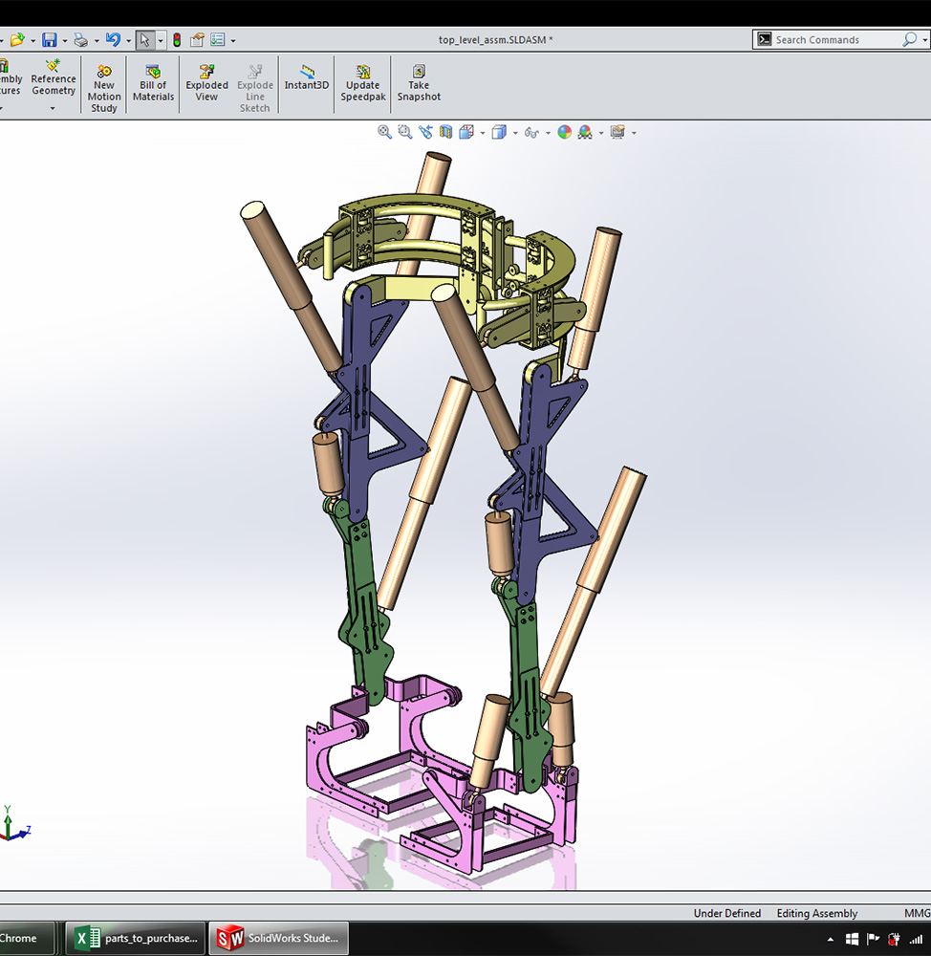Click Edit Appearance color ball
Viewport: 931px width, 956px height.
point(565,132)
